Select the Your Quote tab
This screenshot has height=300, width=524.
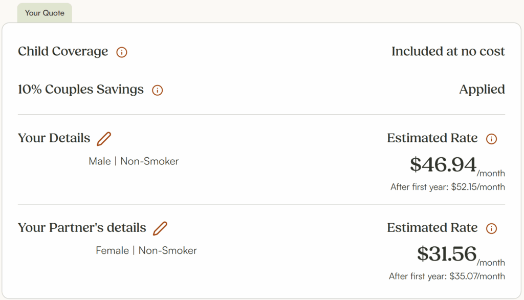(x=45, y=13)
